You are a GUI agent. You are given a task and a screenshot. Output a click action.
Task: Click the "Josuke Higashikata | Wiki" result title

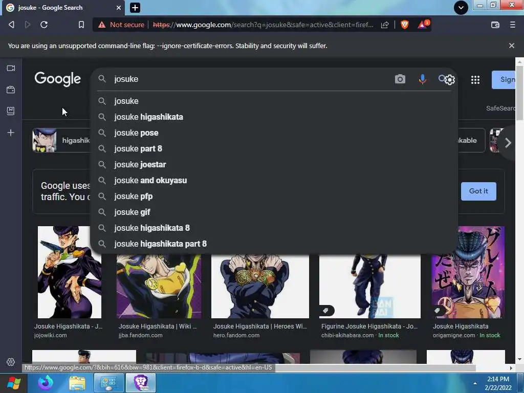[x=158, y=326]
